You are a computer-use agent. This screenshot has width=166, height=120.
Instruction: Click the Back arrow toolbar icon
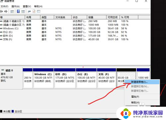click(x=1, y=11)
